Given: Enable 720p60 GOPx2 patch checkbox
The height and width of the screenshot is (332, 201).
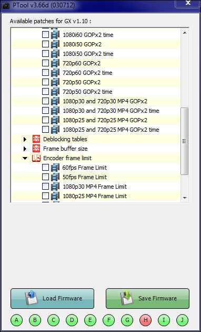Looking at the screenshot, I should (x=45, y=63).
